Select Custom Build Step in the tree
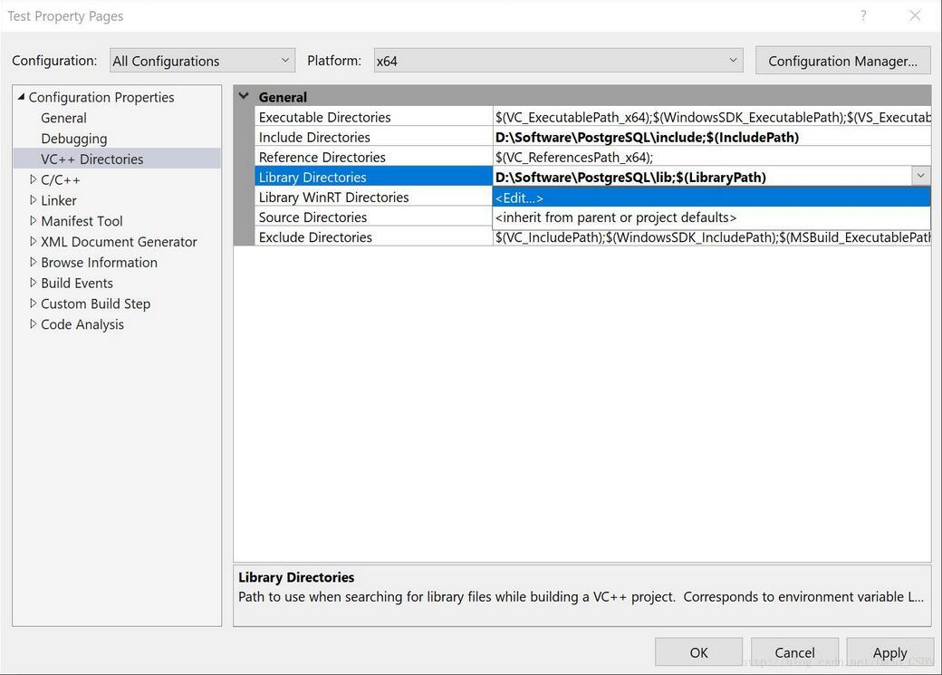 pos(95,304)
